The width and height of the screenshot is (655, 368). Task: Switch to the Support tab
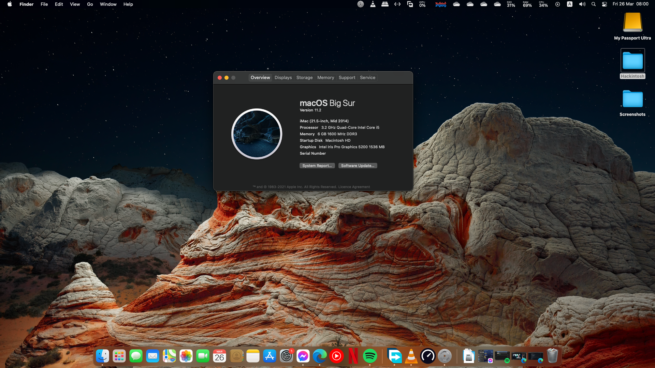[x=347, y=78]
